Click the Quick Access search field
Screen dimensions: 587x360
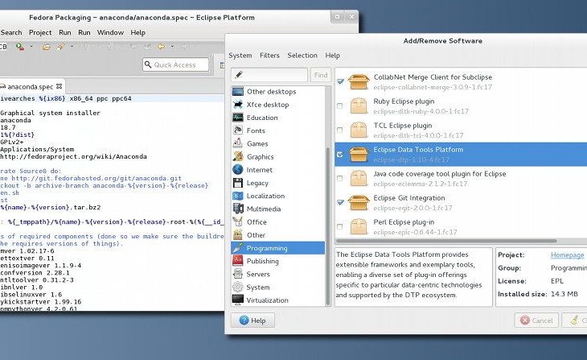click(175, 64)
